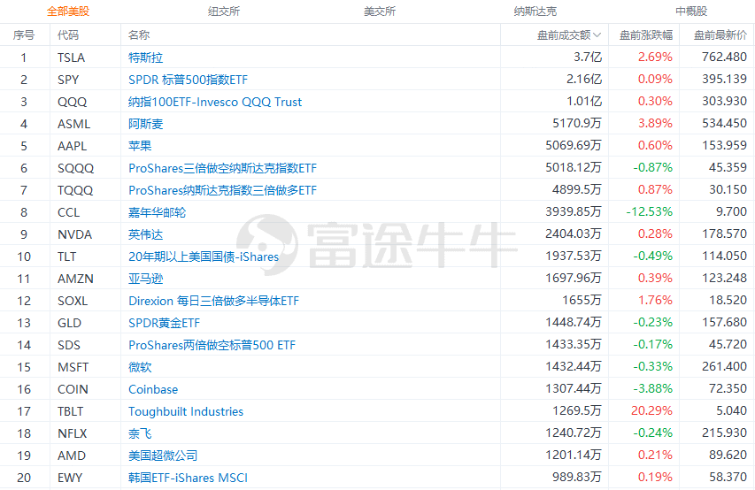Open the Toughbuilt Industries link

[x=185, y=411]
